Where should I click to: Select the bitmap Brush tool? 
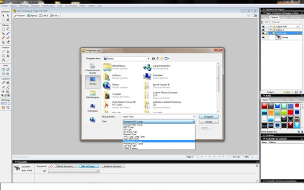pos(8,33)
